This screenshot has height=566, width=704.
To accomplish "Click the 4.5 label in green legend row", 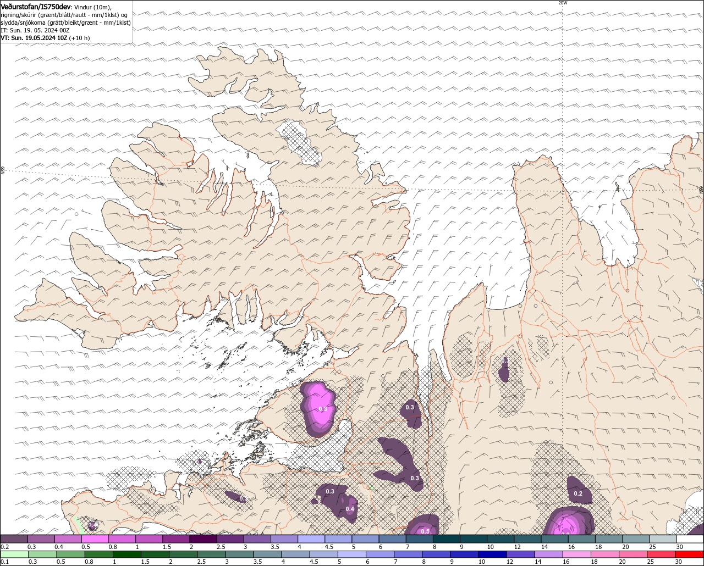I will coord(313,562).
